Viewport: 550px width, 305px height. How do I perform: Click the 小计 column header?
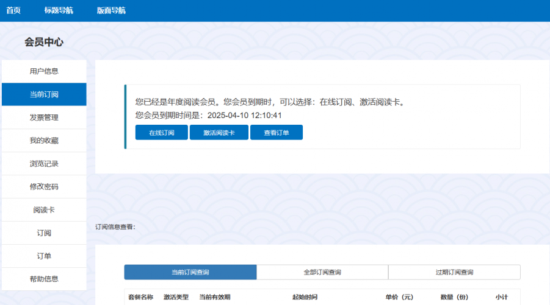click(502, 297)
